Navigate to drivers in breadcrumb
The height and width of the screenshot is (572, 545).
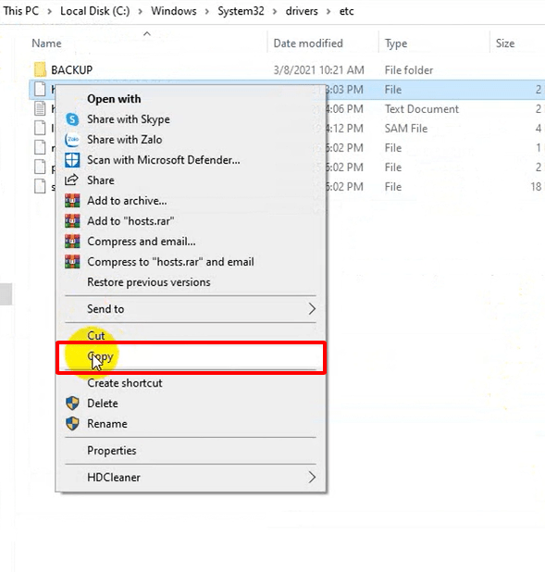tap(302, 11)
